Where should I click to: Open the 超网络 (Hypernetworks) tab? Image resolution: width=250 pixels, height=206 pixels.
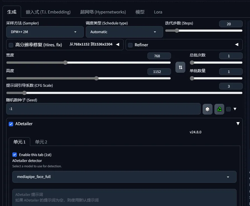[103, 12]
